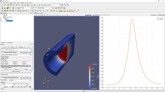Click the Zoom to box magnifier icon

[x=57, y=11]
